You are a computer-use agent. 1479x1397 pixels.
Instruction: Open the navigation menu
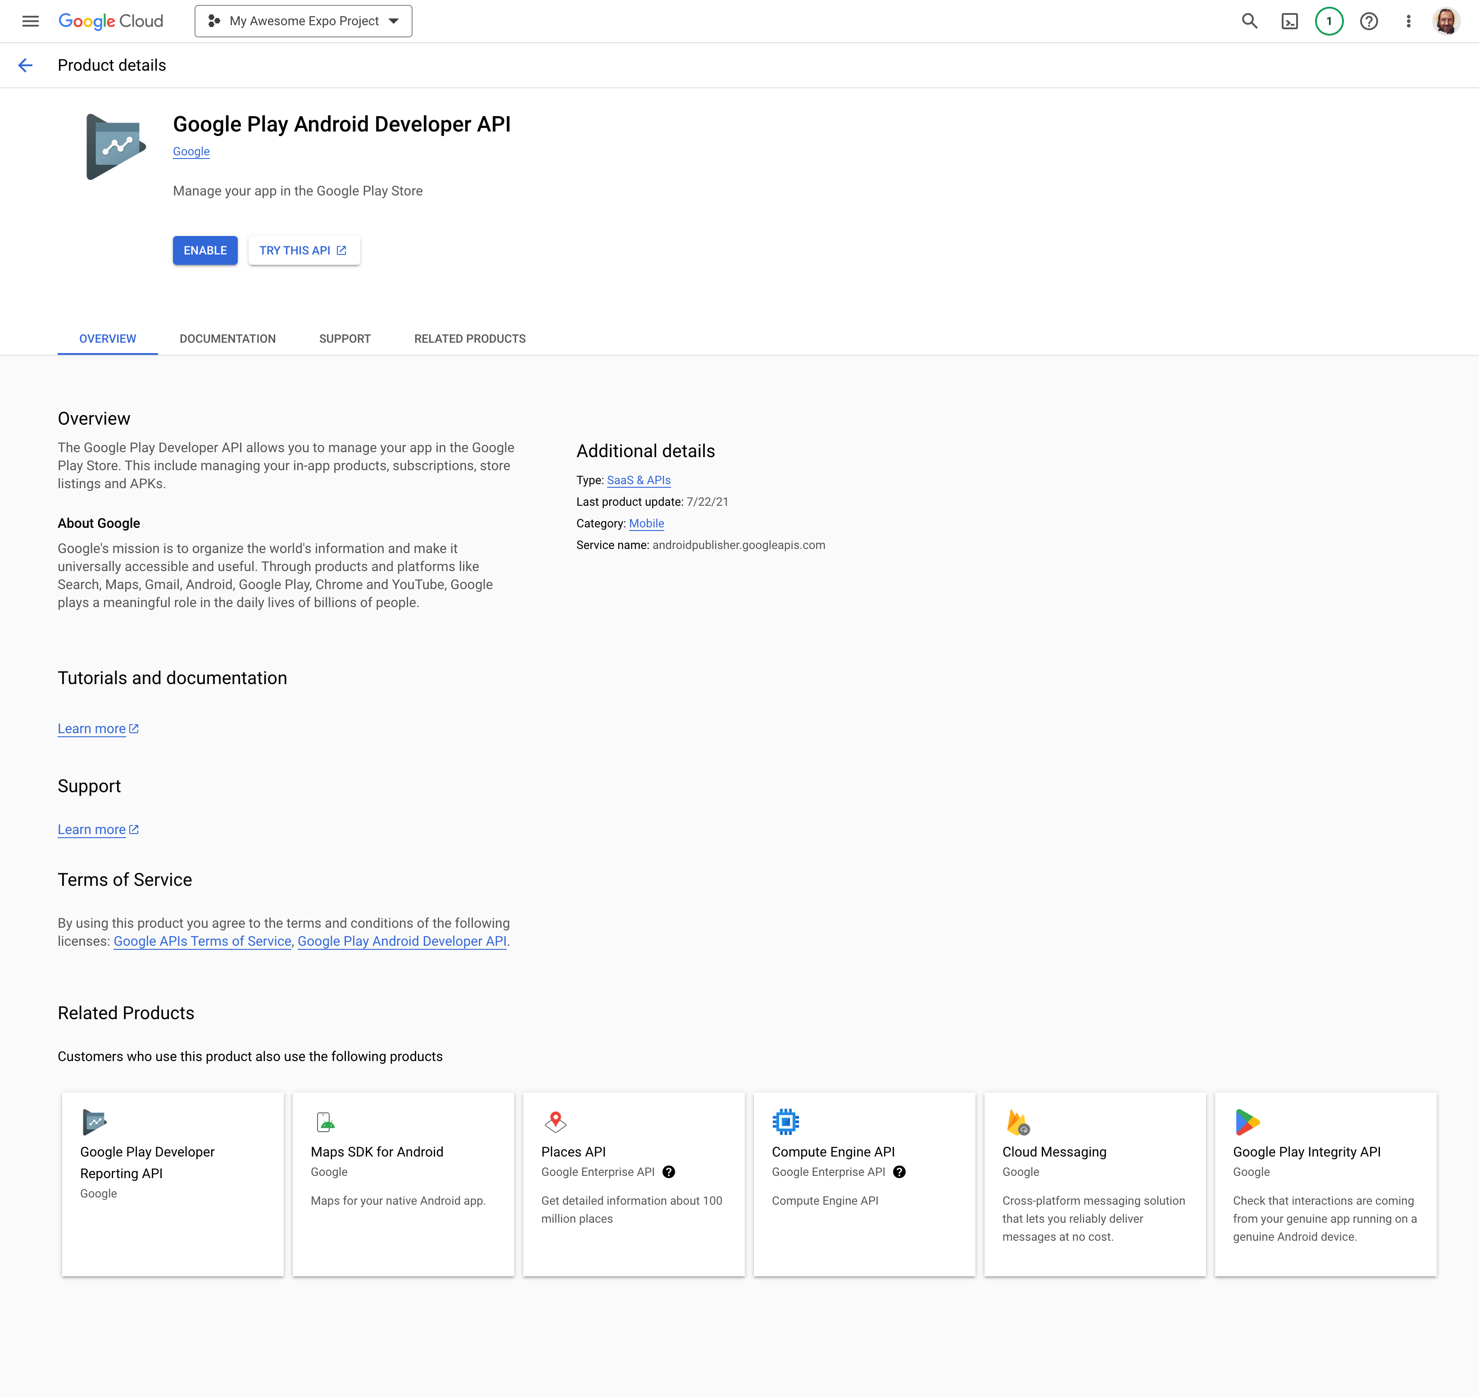[31, 21]
